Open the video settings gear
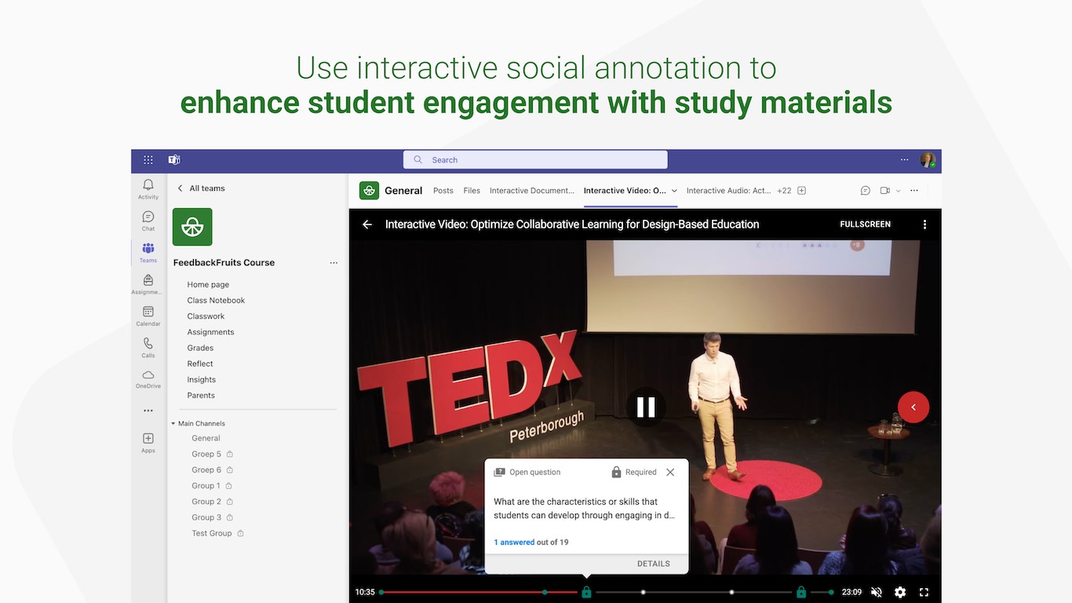1072x603 pixels. point(900,592)
